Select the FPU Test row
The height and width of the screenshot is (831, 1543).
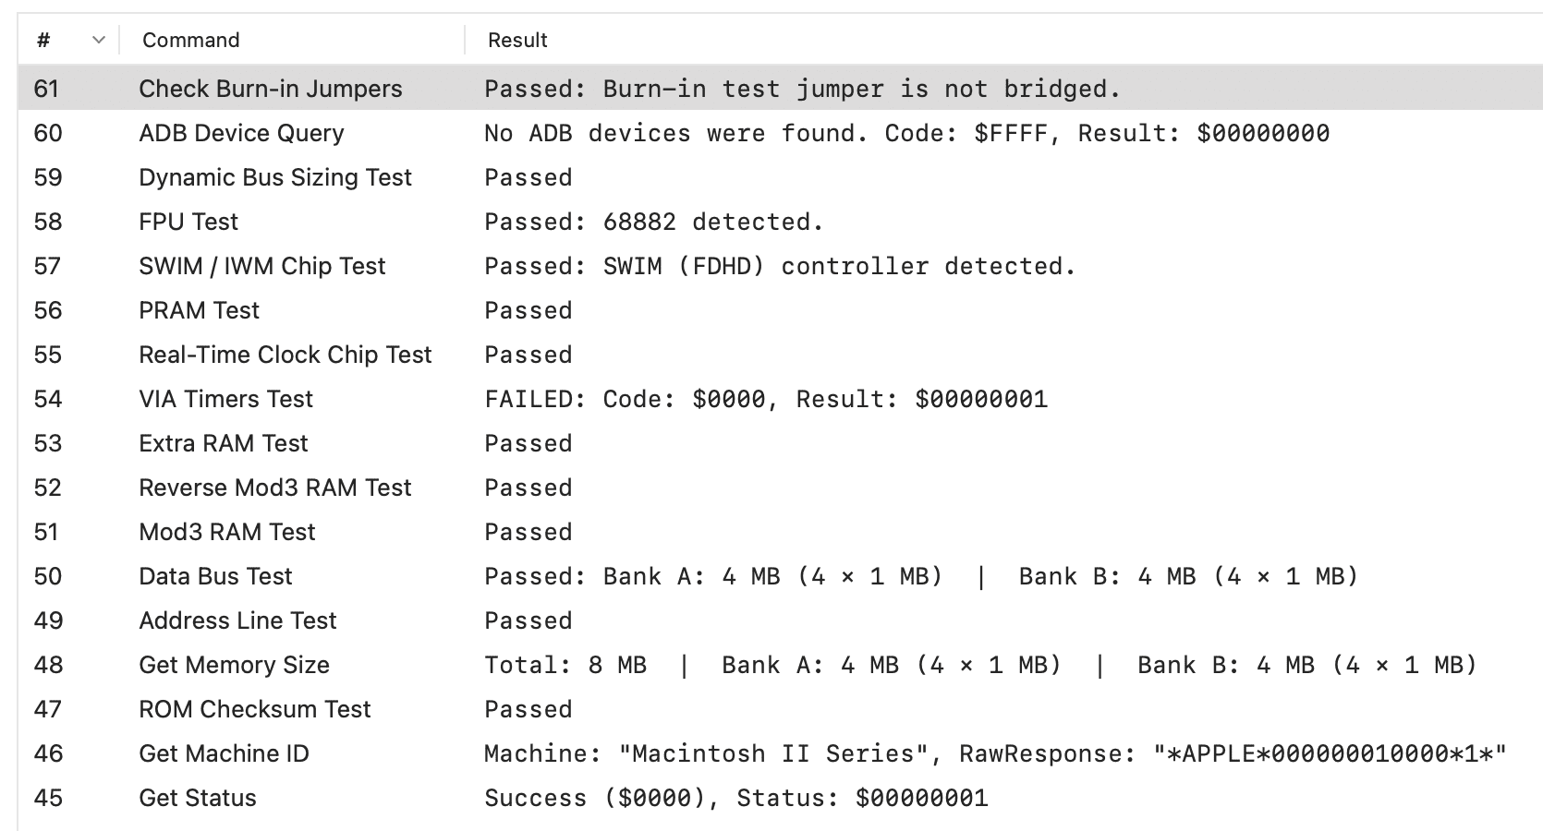point(188,222)
